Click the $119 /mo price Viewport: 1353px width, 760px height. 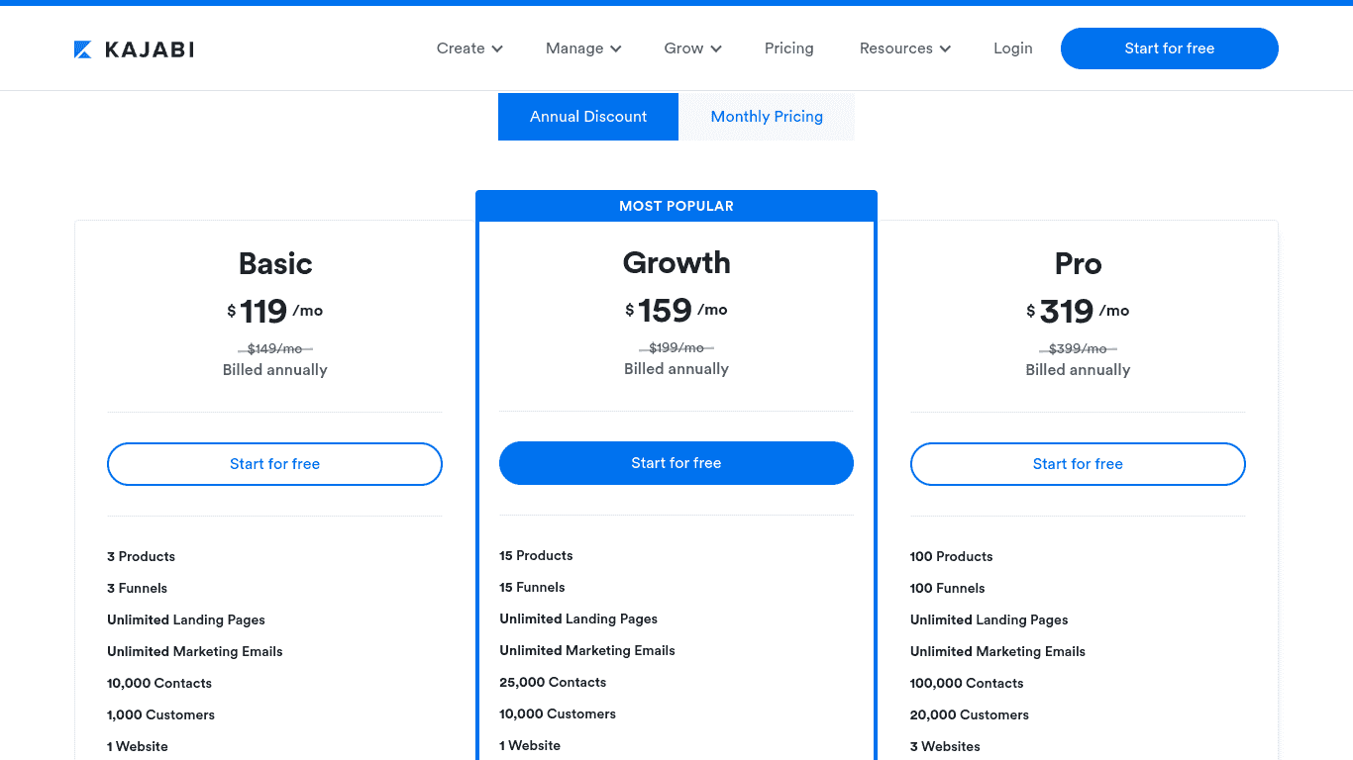point(275,312)
